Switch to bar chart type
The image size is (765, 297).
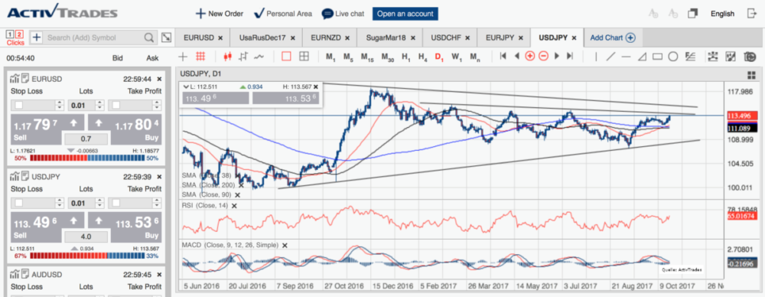pyautogui.click(x=243, y=57)
